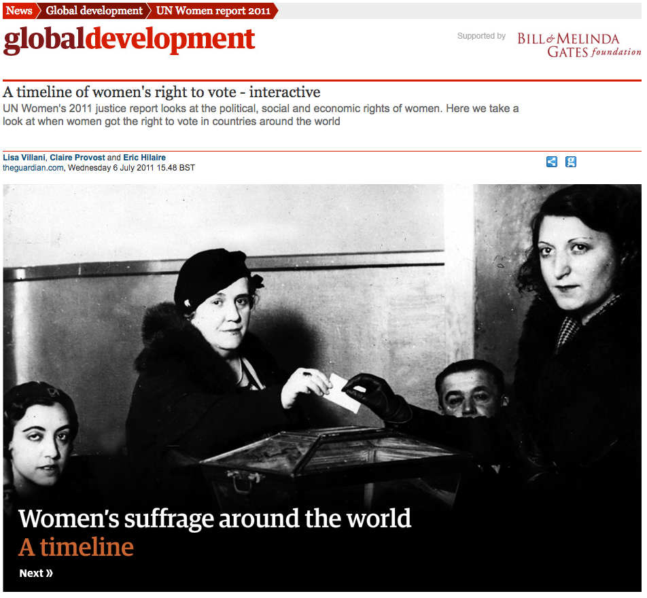The width and height of the screenshot is (647, 598).
Task: Click the Guardian 'g' bookmark icon
Action: click(570, 162)
